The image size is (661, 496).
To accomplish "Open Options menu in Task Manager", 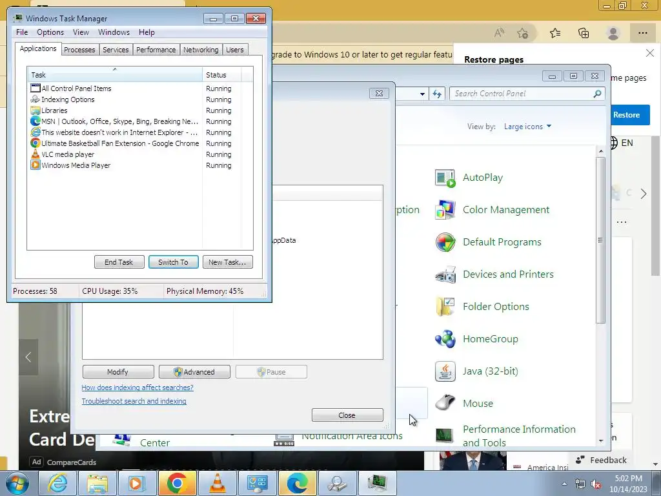I will tap(50, 32).
